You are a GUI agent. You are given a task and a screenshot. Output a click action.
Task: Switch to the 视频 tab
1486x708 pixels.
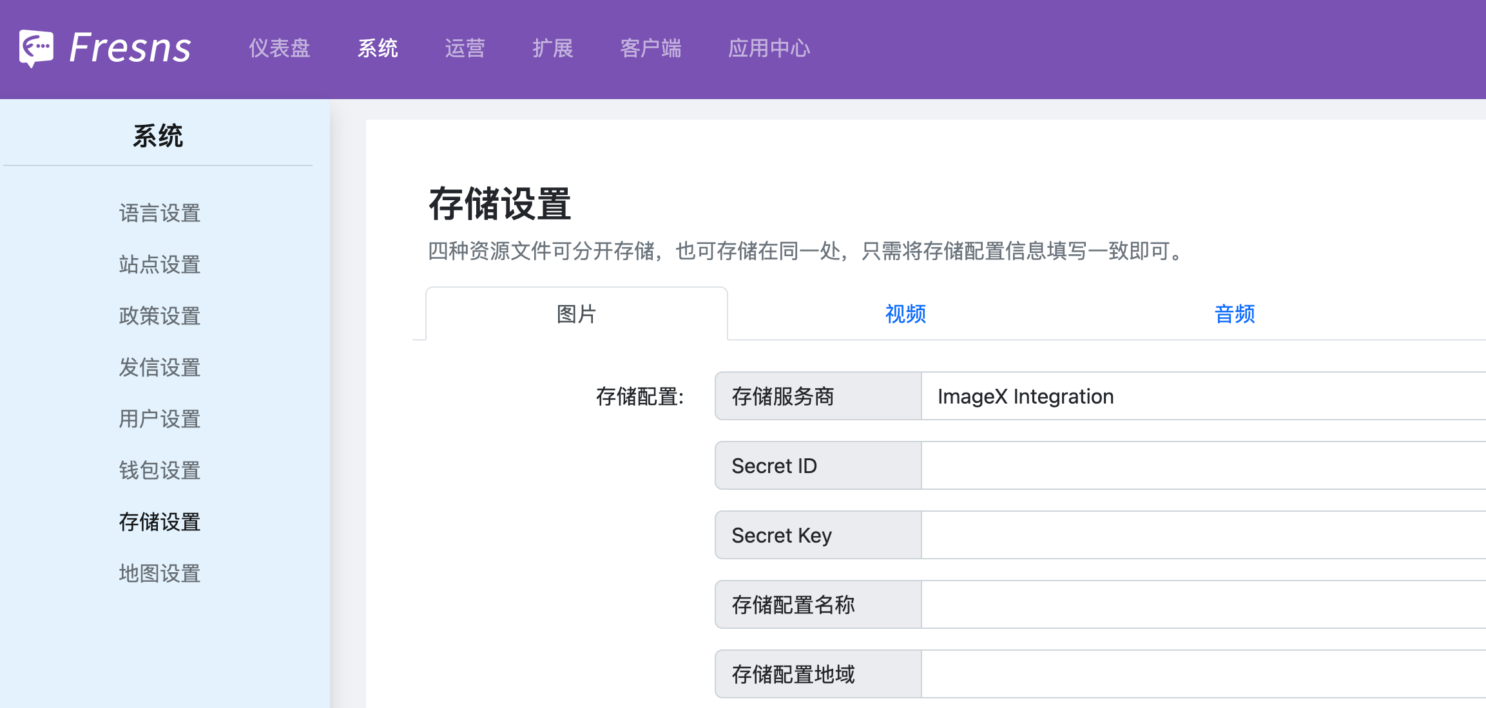(x=905, y=314)
